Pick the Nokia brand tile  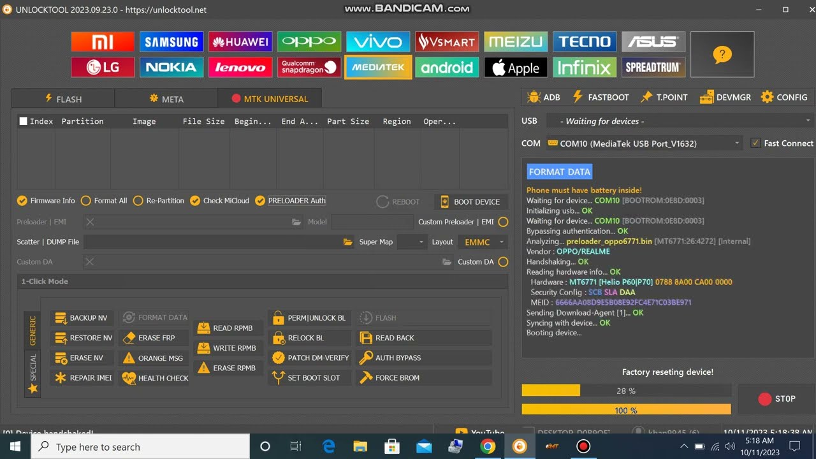171,67
